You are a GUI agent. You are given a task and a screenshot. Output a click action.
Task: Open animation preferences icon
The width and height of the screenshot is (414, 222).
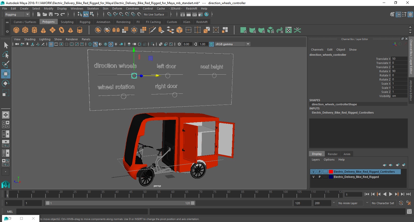click(x=409, y=203)
